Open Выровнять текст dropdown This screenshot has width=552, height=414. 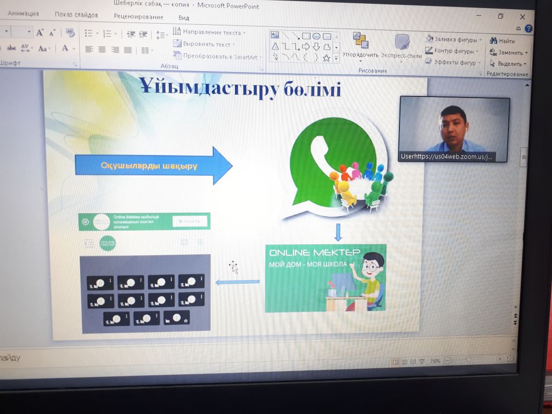coord(204,44)
